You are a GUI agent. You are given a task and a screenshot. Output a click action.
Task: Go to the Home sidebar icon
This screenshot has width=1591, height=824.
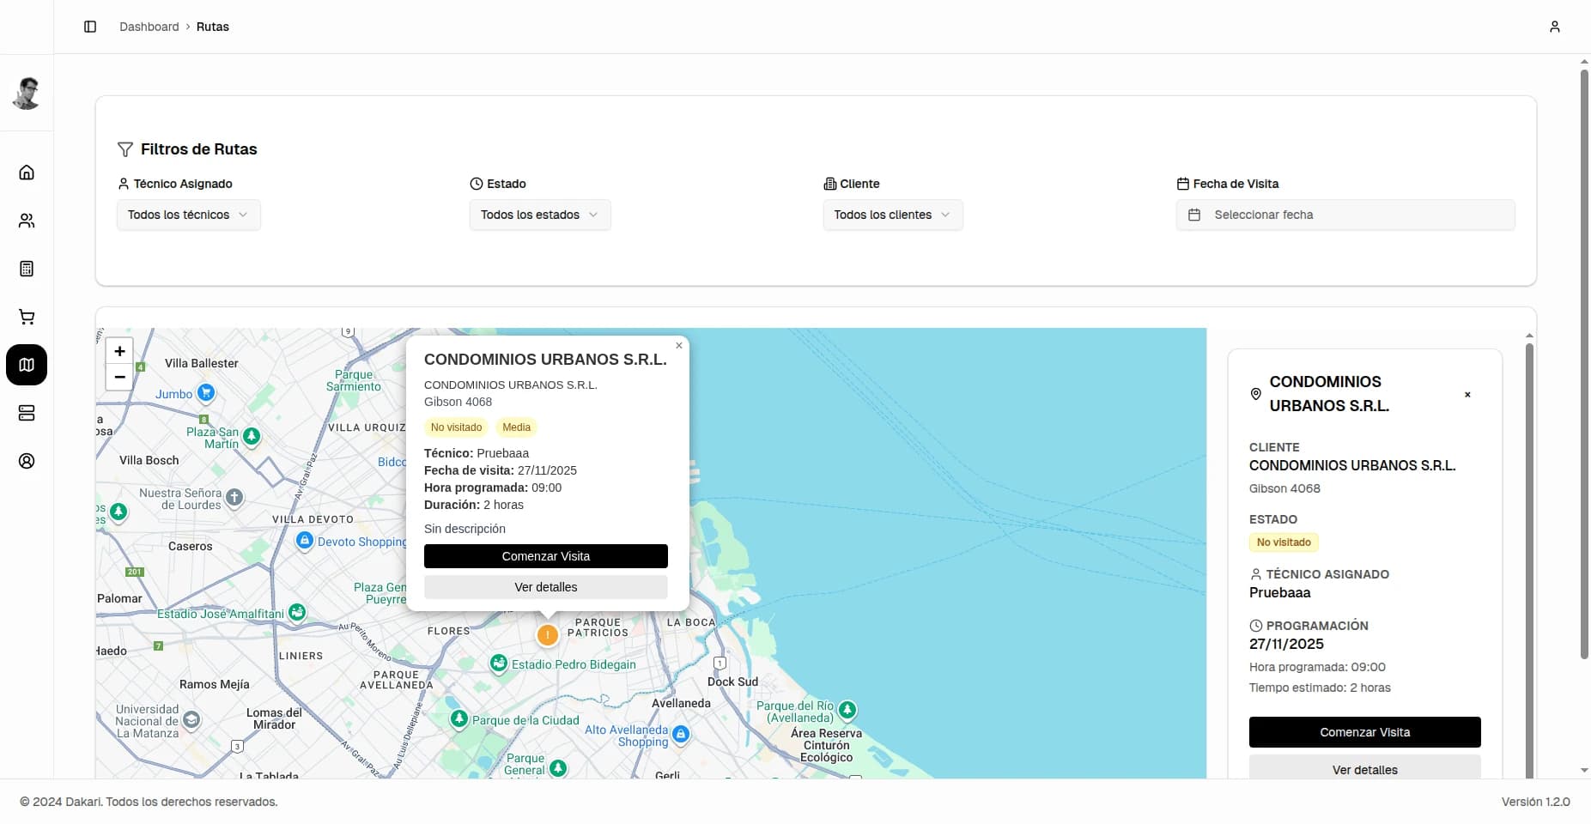pyautogui.click(x=27, y=173)
